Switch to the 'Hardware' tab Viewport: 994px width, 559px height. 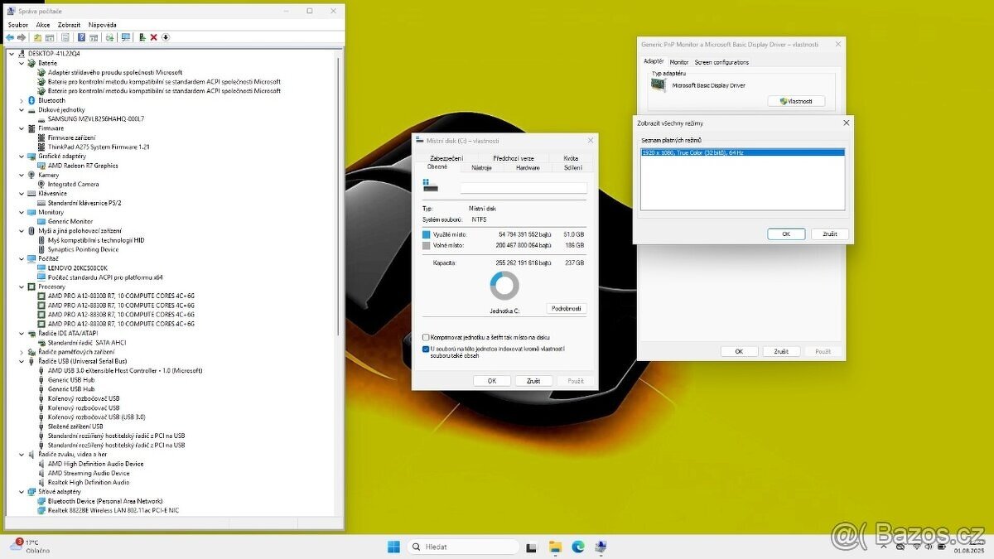click(528, 169)
